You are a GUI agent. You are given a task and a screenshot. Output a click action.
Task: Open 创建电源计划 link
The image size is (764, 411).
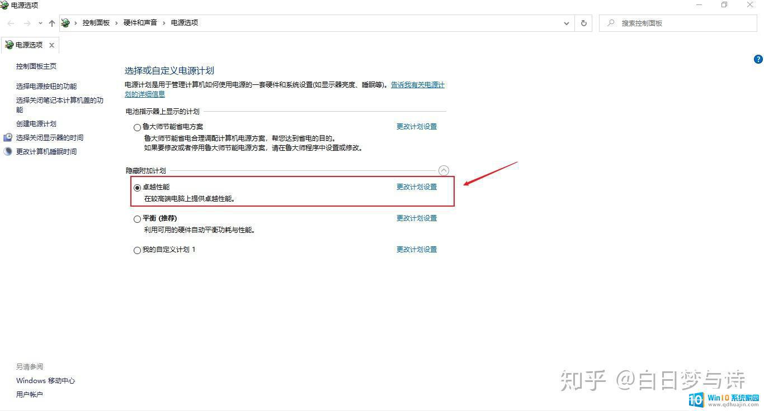pyautogui.click(x=36, y=123)
